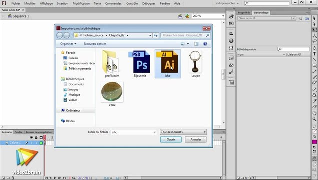
Task: Toggle Calque 1 green outline square
Action: 41,143
